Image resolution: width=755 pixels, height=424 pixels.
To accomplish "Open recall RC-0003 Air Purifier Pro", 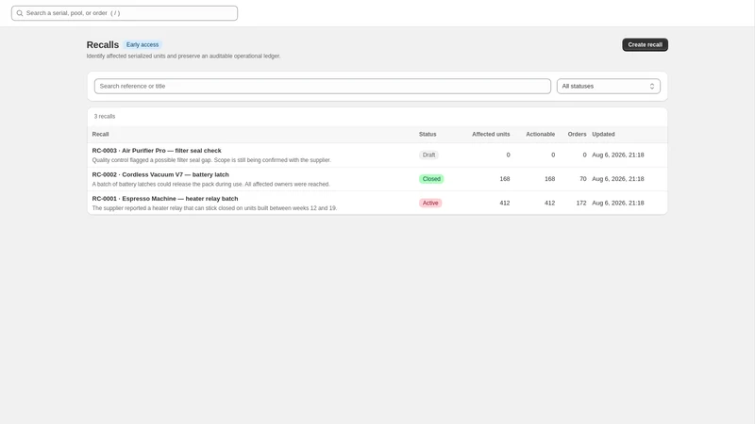I will click(157, 151).
